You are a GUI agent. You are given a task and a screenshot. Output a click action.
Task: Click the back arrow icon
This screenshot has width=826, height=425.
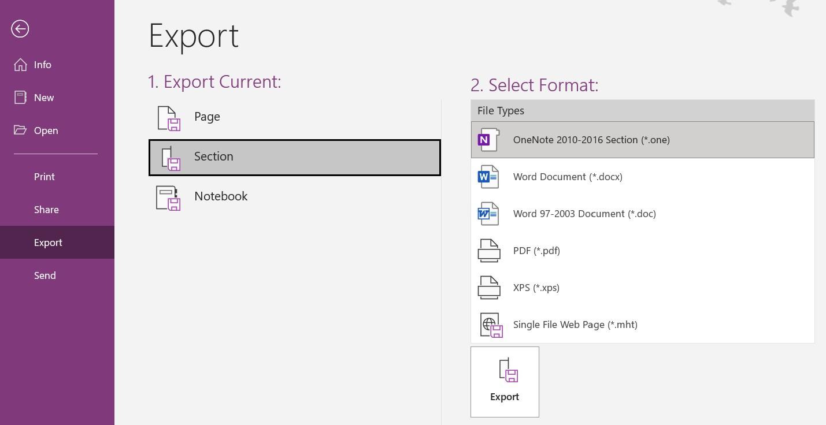click(x=20, y=29)
